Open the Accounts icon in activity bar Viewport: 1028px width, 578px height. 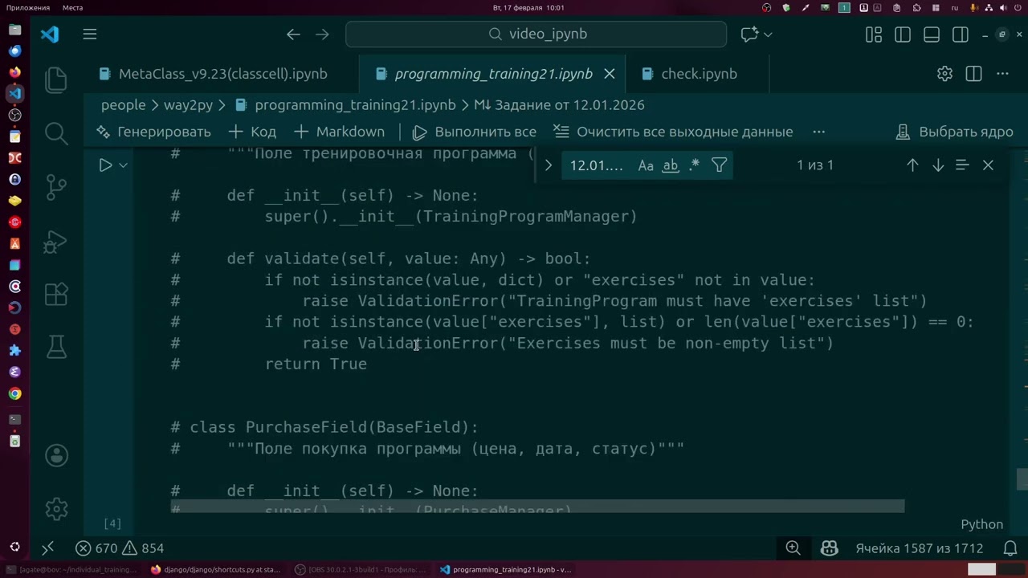click(56, 455)
